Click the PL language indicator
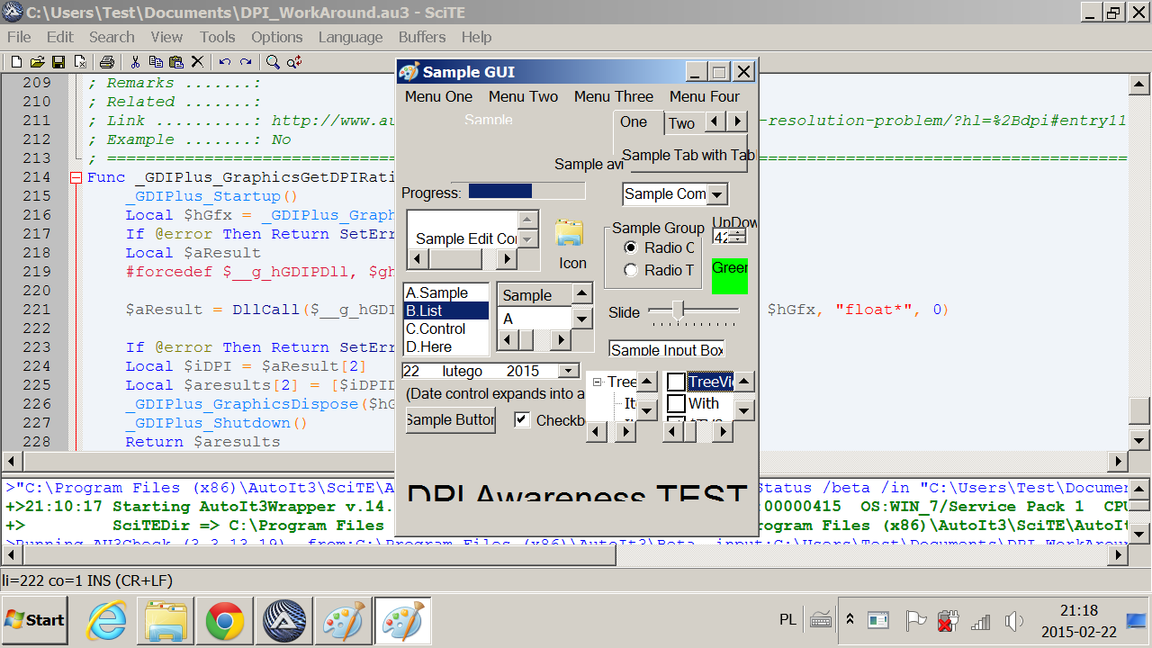1152x648 pixels. (x=787, y=619)
